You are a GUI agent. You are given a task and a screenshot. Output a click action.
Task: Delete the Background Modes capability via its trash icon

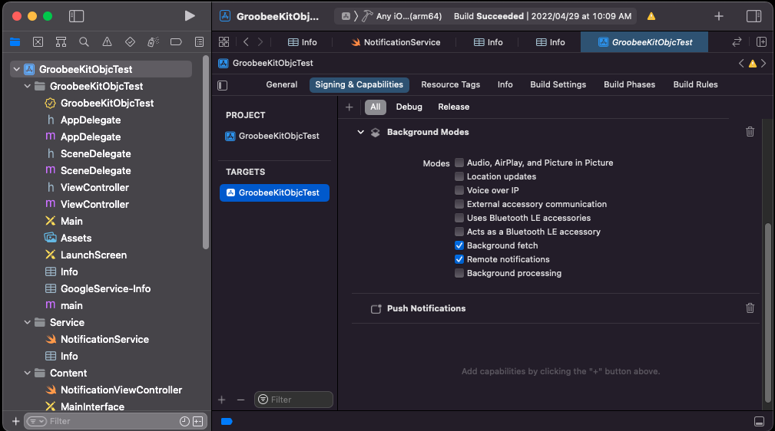(x=750, y=131)
